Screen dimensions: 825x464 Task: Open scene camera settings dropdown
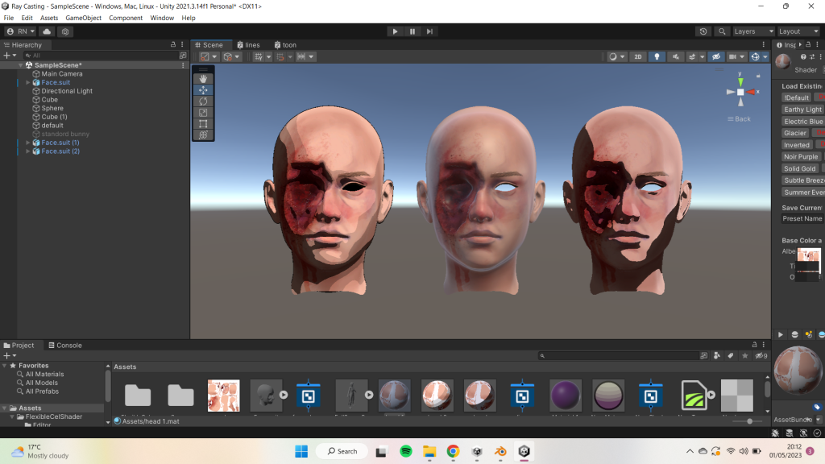[x=736, y=57]
